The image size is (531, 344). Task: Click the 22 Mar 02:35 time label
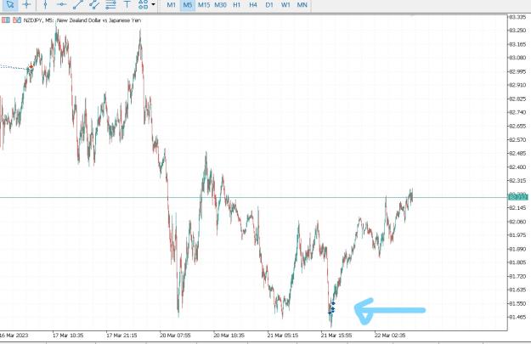pos(390,336)
